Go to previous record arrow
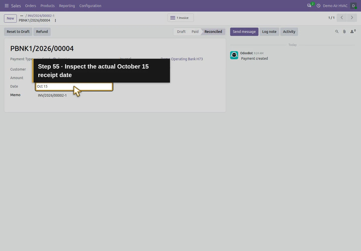The height and width of the screenshot is (251, 361). pyautogui.click(x=342, y=18)
